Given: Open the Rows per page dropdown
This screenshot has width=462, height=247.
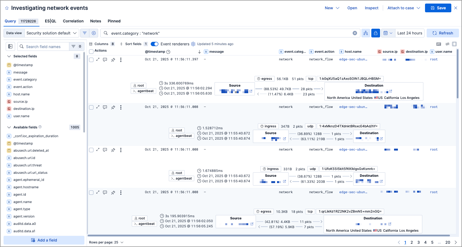Looking at the screenshot, I should 107,242.
